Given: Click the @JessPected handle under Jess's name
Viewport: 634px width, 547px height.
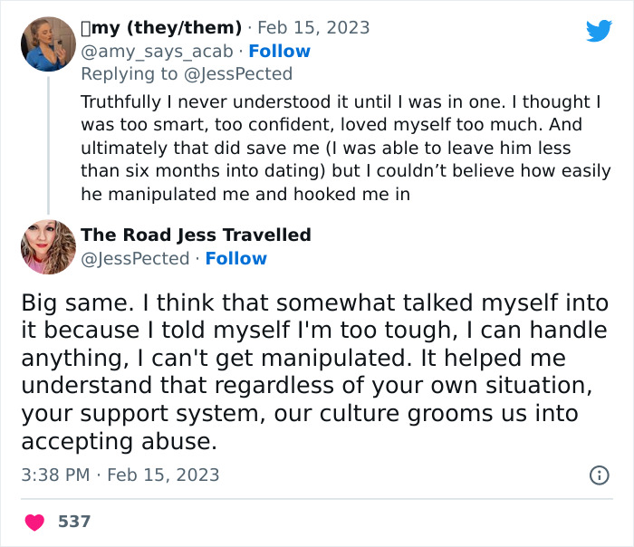Looking at the screenshot, I should pos(136,259).
